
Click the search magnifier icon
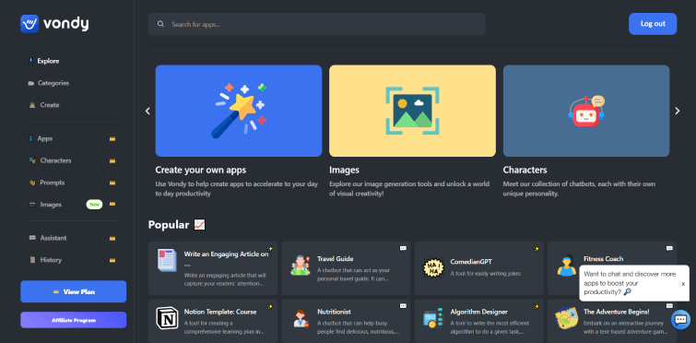coord(160,24)
